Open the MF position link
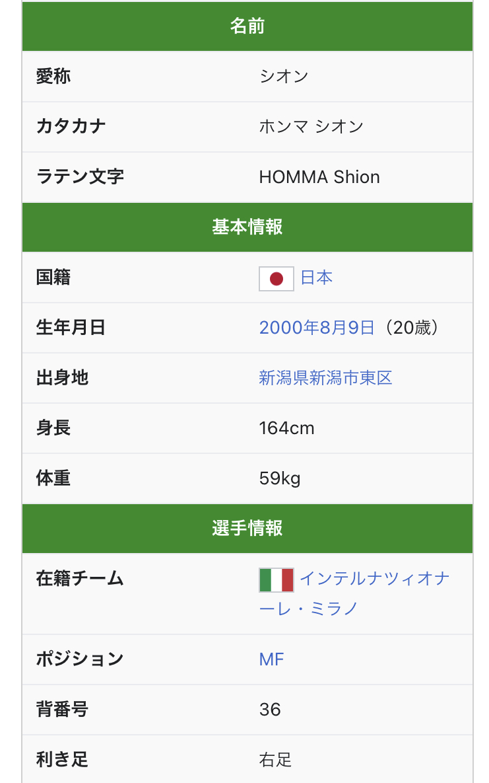This screenshot has width=489, height=783. point(271,659)
